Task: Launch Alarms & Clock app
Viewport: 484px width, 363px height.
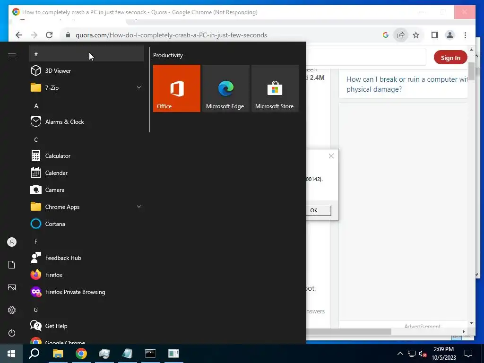Action: 86,121
